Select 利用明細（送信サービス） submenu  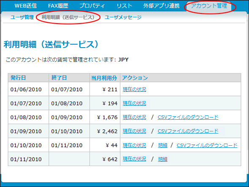point(68,17)
